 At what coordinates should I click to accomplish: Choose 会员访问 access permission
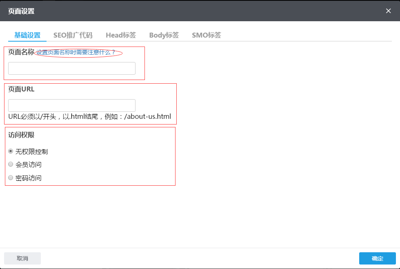coord(11,165)
